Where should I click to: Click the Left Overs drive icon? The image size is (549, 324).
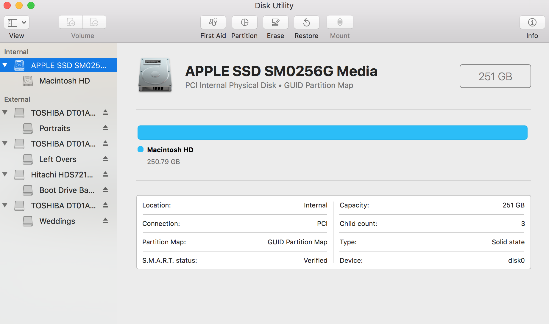pos(28,159)
